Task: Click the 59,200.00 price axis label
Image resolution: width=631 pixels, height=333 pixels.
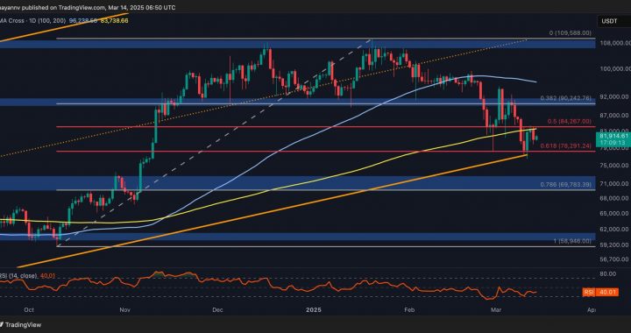Action: coord(613,244)
